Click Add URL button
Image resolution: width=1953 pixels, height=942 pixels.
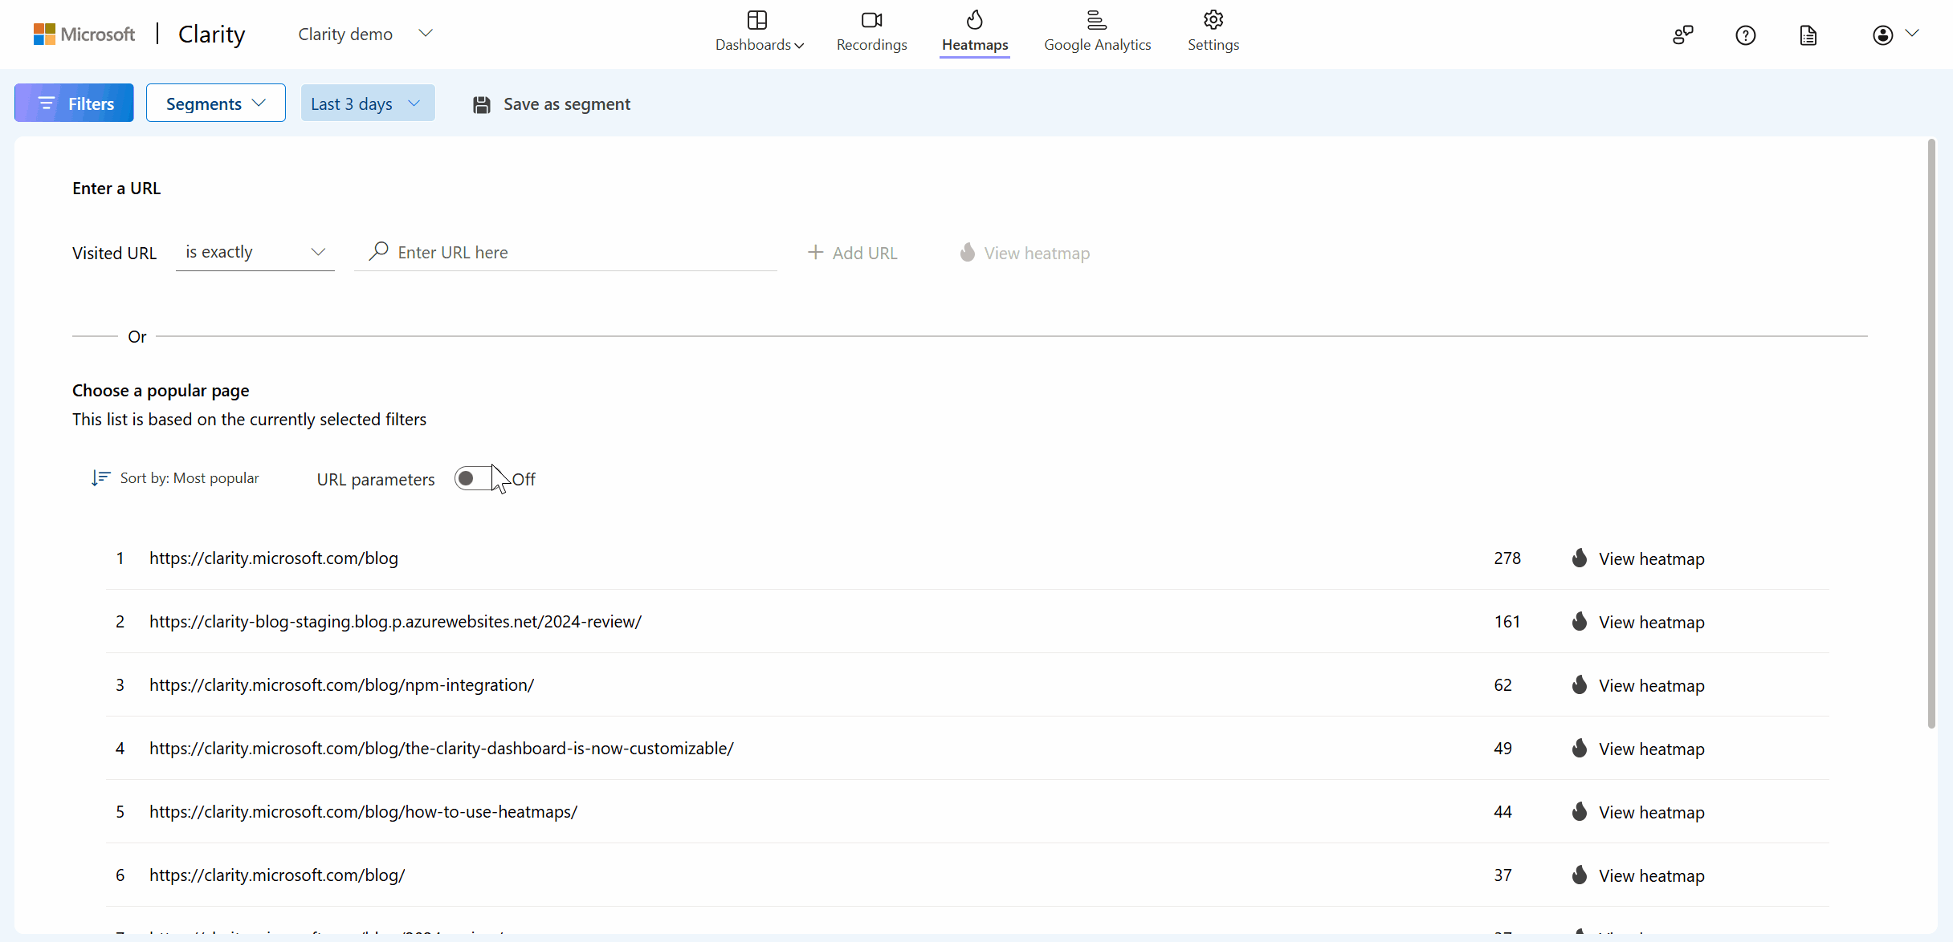click(x=853, y=253)
